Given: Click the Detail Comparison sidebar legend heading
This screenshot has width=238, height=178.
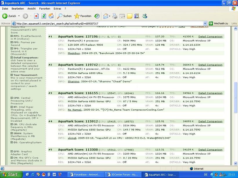Looking at the screenshot, I should point(26,58).
